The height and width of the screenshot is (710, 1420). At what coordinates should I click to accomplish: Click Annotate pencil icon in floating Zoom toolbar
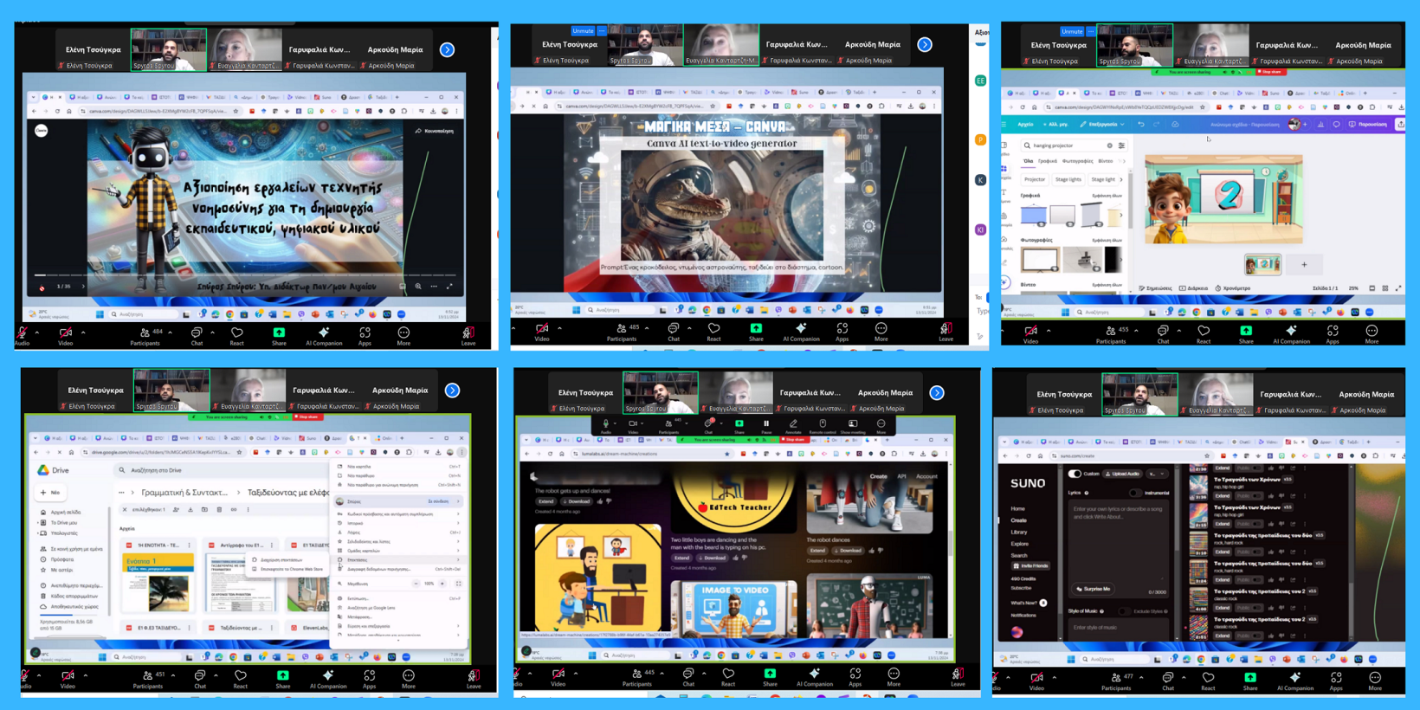(793, 424)
